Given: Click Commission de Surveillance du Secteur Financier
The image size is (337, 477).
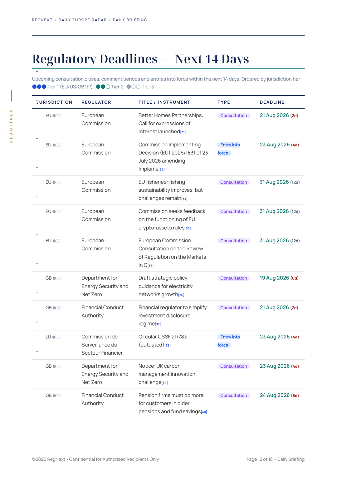Looking at the screenshot, I should click(x=102, y=345).
